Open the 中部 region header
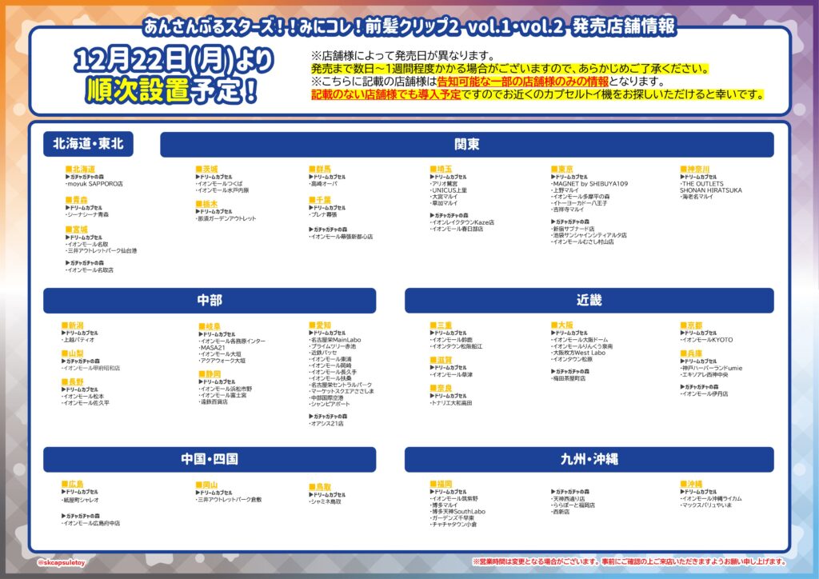 click(209, 301)
